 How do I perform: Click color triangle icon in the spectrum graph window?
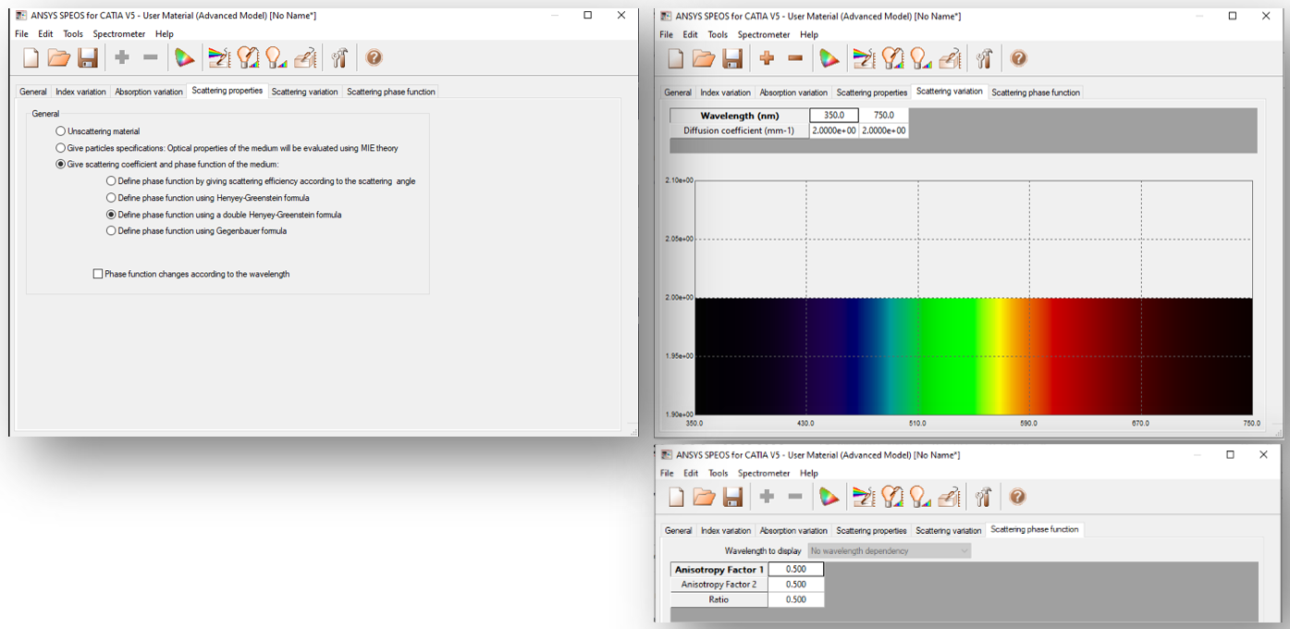pos(829,58)
